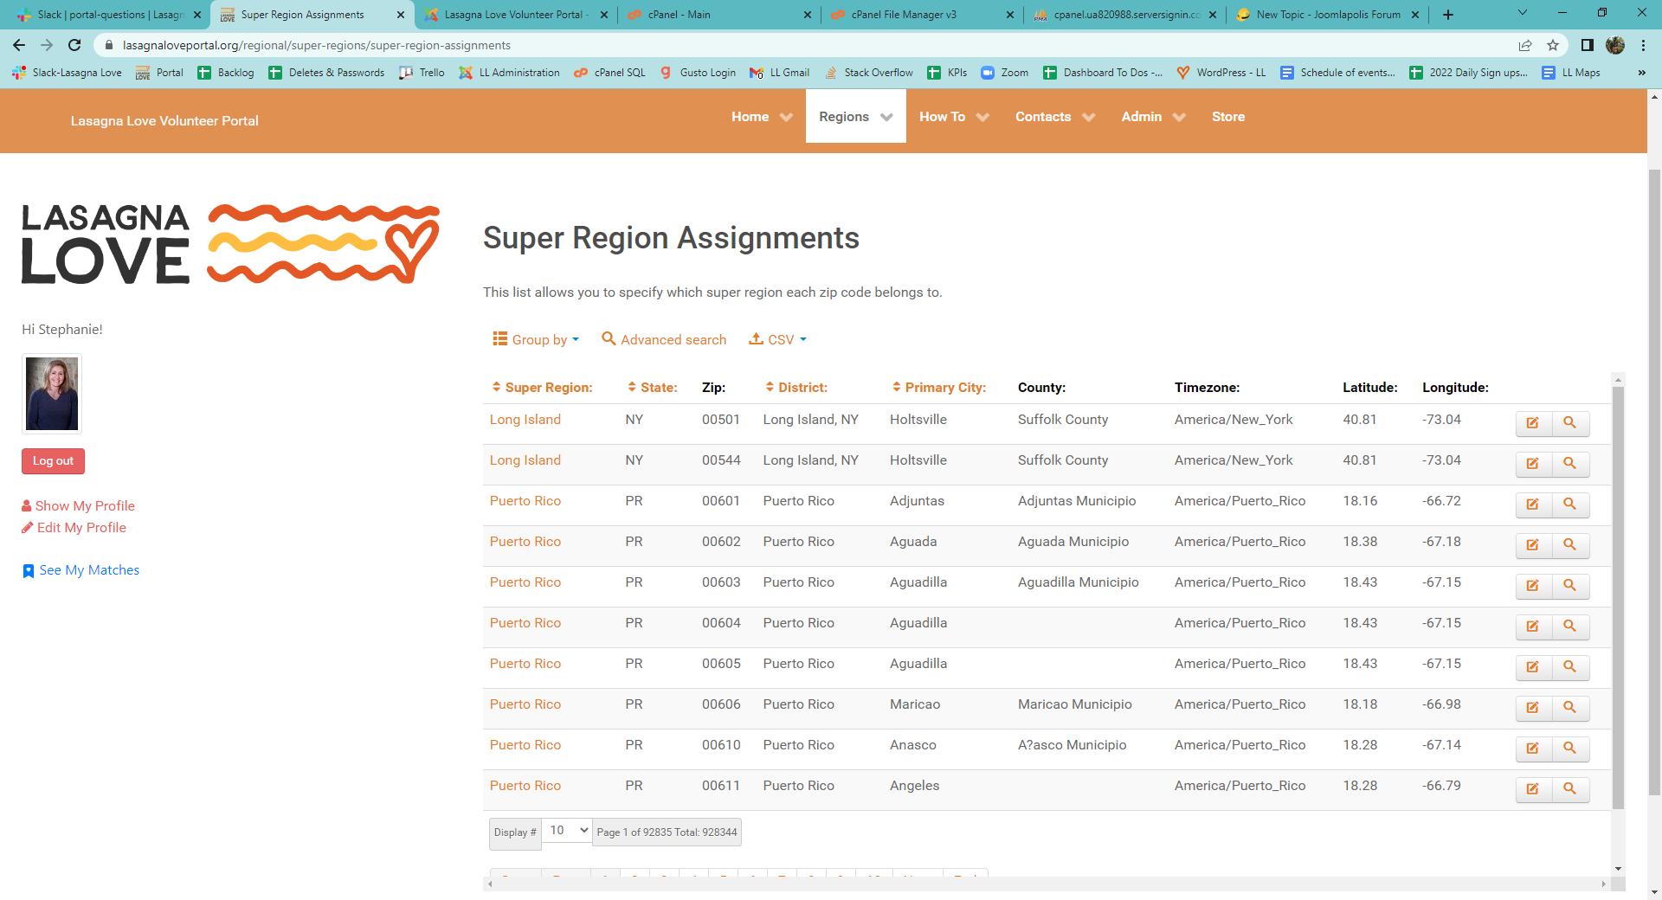Edit the Anasco 00610 row
Screen dimensions: 1662x900
tap(1533, 749)
